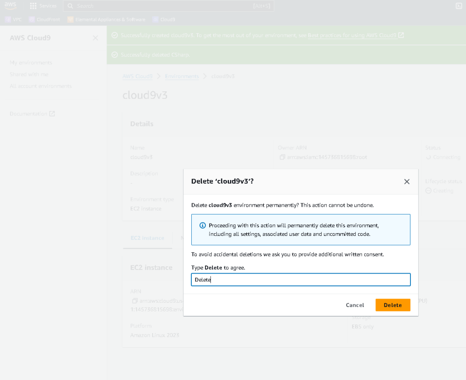Click AWS Cloud9 breadcrumb
The width and height of the screenshot is (466, 380).
coord(137,76)
